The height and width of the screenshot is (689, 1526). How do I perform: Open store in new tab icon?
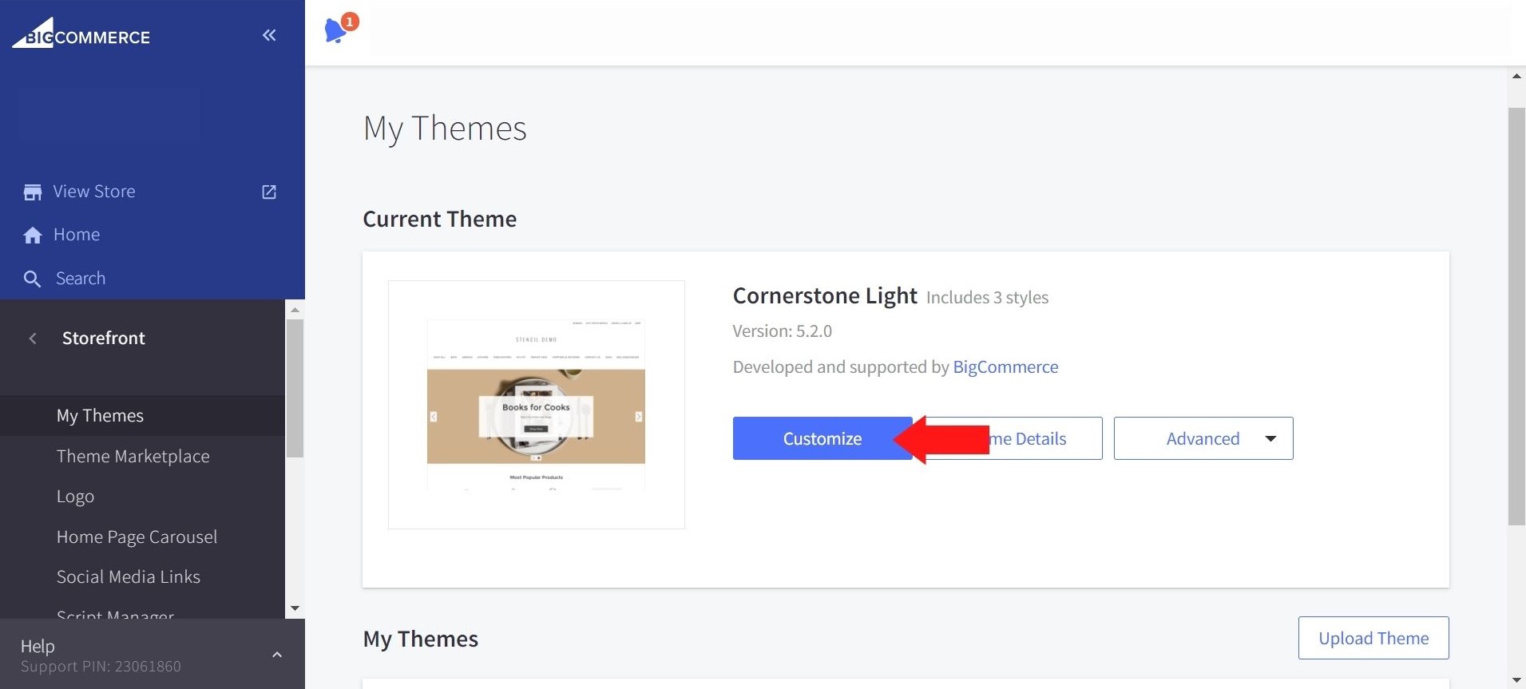(269, 192)
